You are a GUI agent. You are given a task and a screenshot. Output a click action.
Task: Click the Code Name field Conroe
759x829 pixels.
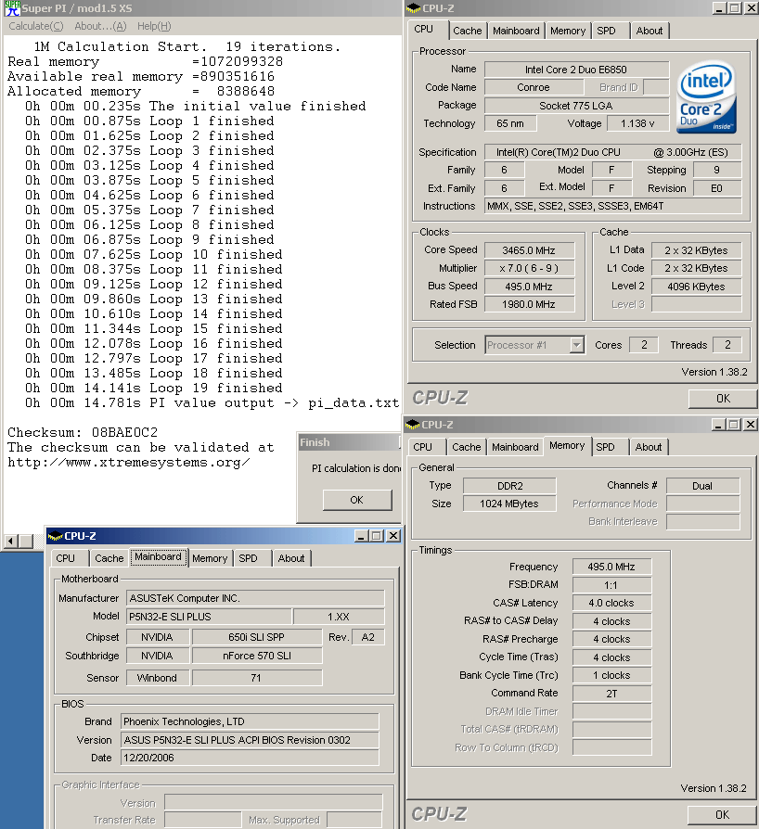(534, 87)
